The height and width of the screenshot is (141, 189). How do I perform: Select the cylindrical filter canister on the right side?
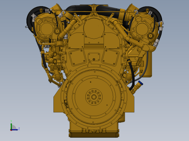pyautogui.click(x=149, y=64)
